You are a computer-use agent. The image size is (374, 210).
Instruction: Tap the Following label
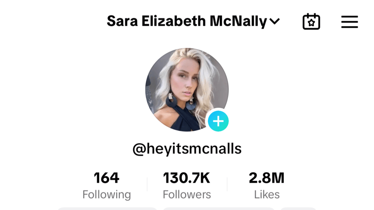click(107, 194)
